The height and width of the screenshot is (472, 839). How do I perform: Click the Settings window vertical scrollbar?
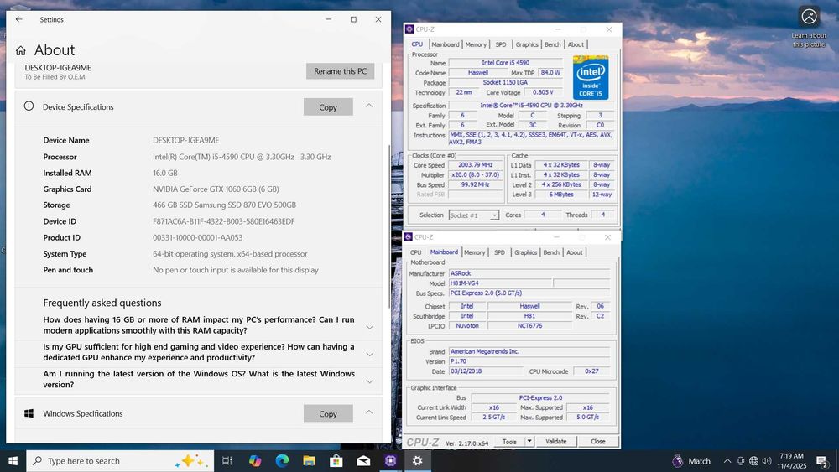pos(389,226)
